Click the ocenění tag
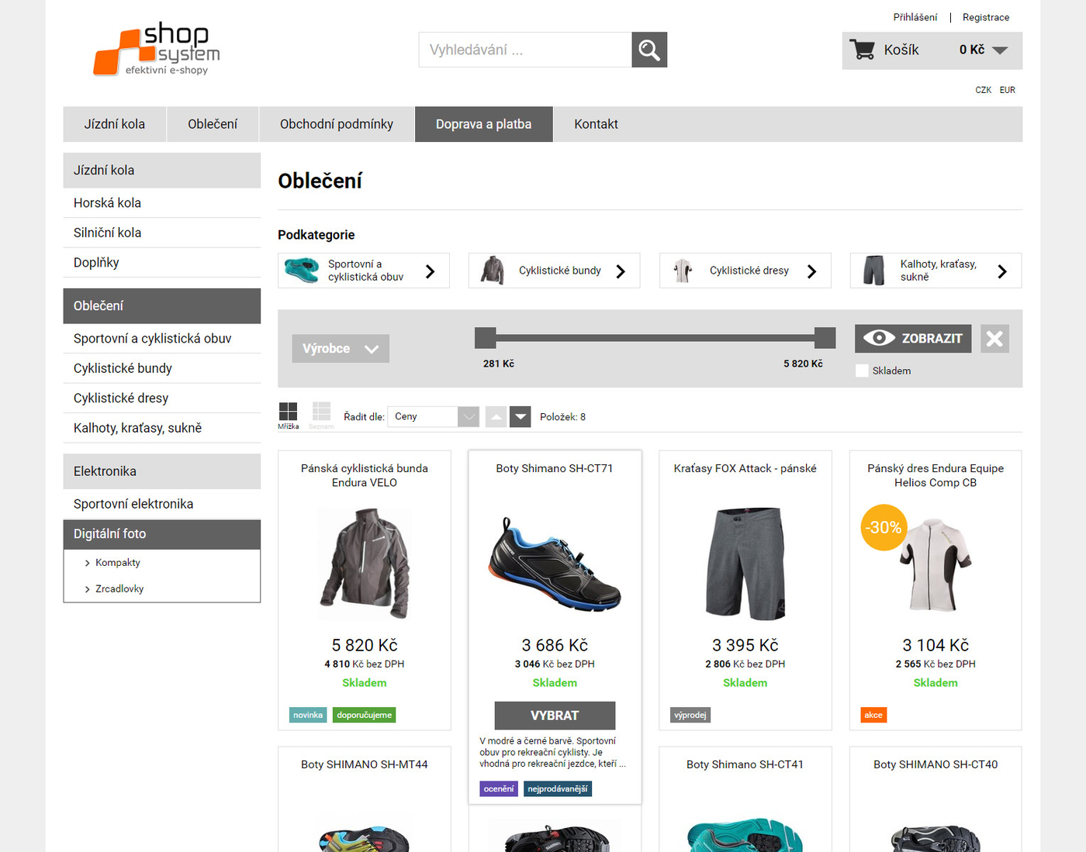This screenshot has width=1086, height=852. [499, 788]
